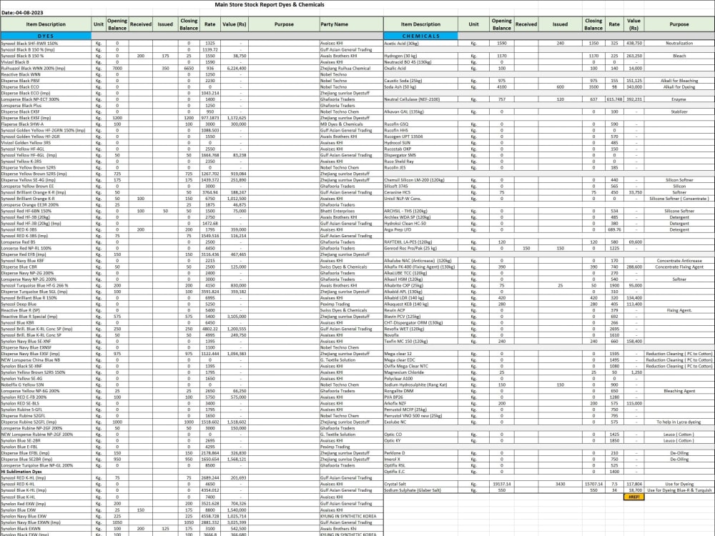715x536 pixels.
Task: Select the 'Alkavan GAL (135kg)' item cell
Action: point(421,111)
